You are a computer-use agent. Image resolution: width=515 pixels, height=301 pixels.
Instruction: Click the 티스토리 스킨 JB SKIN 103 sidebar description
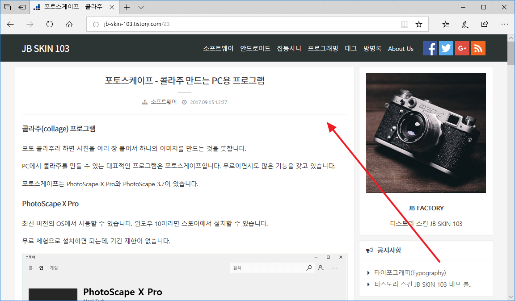pos(426,224)
